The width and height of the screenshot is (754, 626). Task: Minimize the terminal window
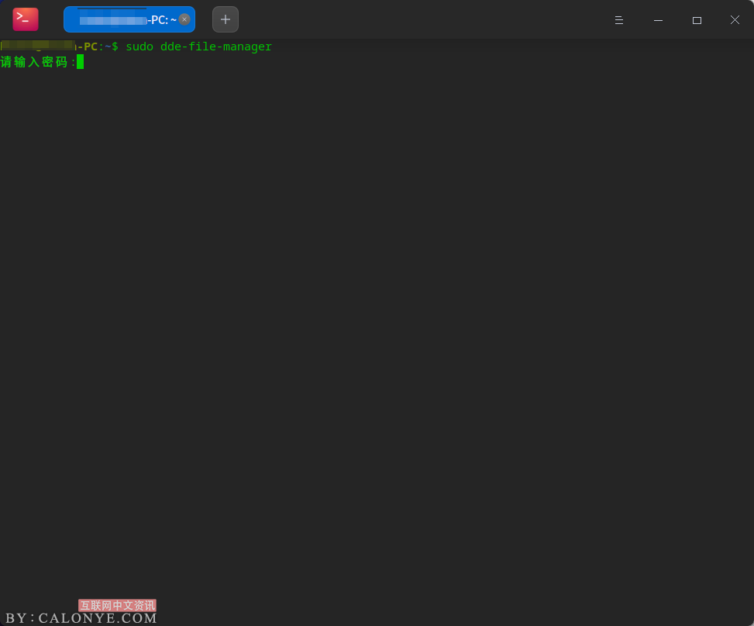coord(658,20)
